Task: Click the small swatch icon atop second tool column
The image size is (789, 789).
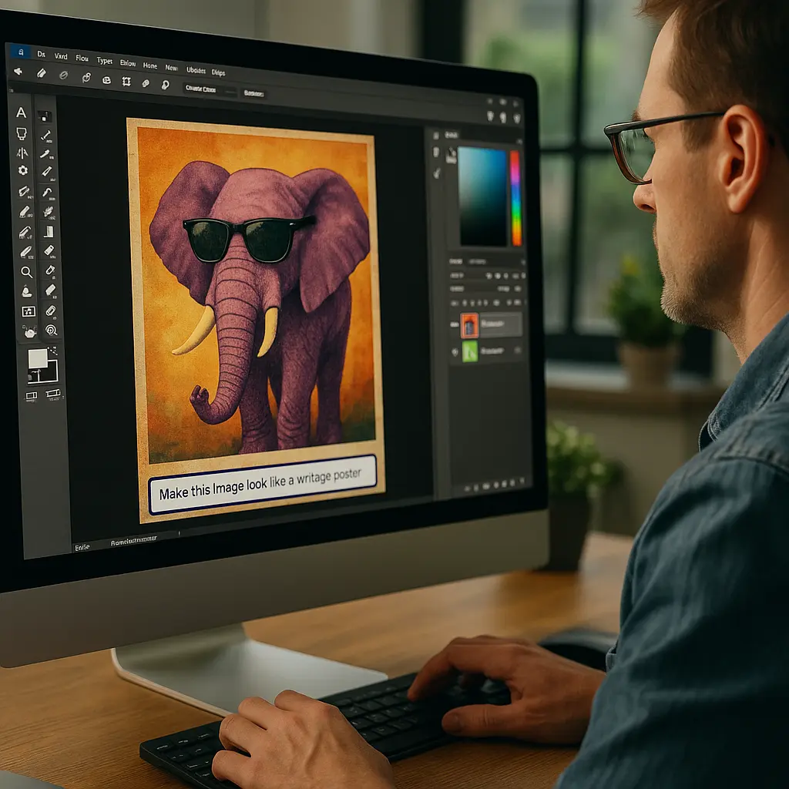Action: click(x=45, y=117)
